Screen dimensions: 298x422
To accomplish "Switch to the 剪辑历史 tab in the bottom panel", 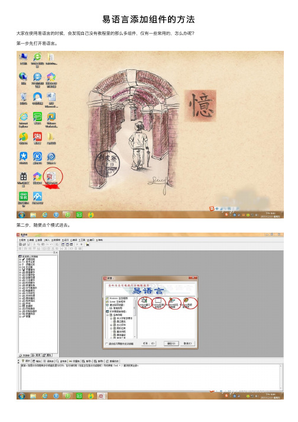I will click(113, 361).
